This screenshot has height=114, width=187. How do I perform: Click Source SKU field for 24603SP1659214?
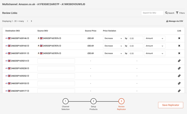pos(56,61)
